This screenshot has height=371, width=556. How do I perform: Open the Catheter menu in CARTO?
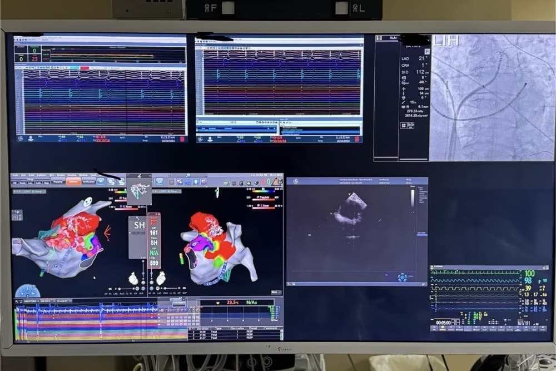42,175
